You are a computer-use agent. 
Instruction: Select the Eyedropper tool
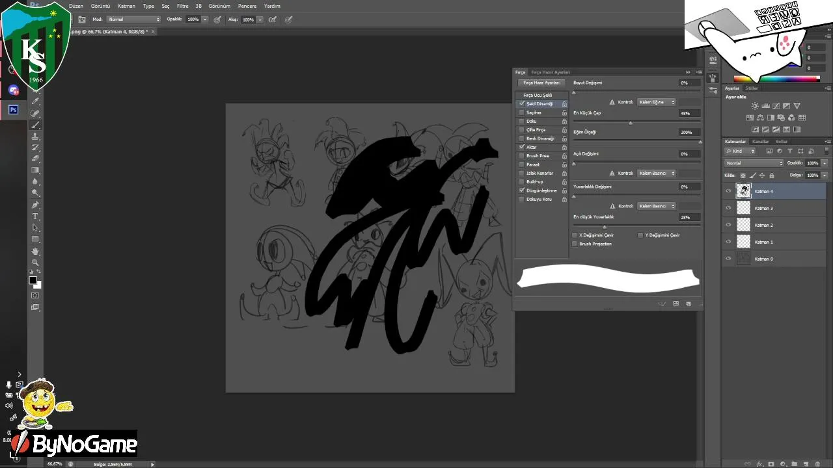click(35, 101)
